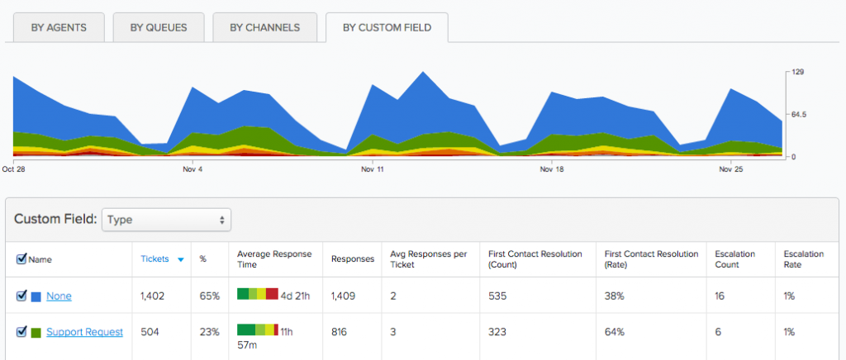Image resolution: width=846 pixels, height=360 pixels.
Task: Click the Average Response Time header
Action: coord(274,259)
